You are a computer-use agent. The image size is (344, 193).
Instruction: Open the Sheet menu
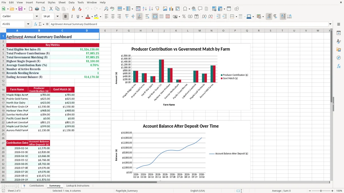62,2
